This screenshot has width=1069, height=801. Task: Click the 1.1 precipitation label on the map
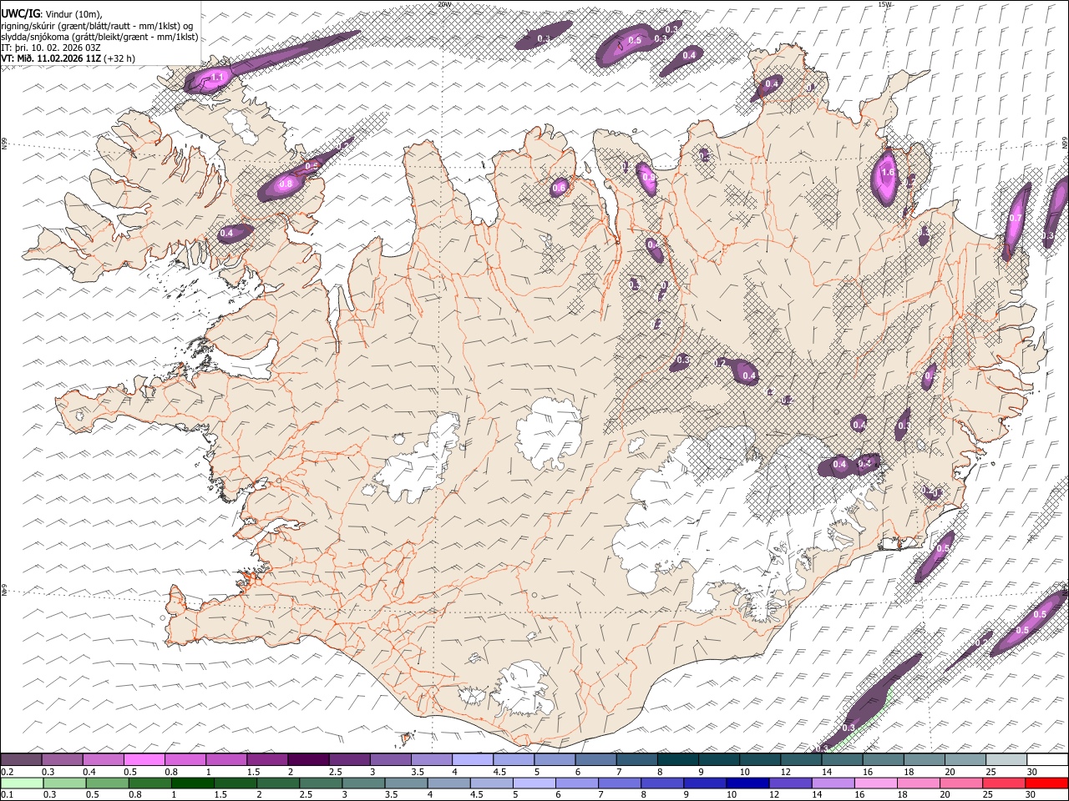[217, 78]
